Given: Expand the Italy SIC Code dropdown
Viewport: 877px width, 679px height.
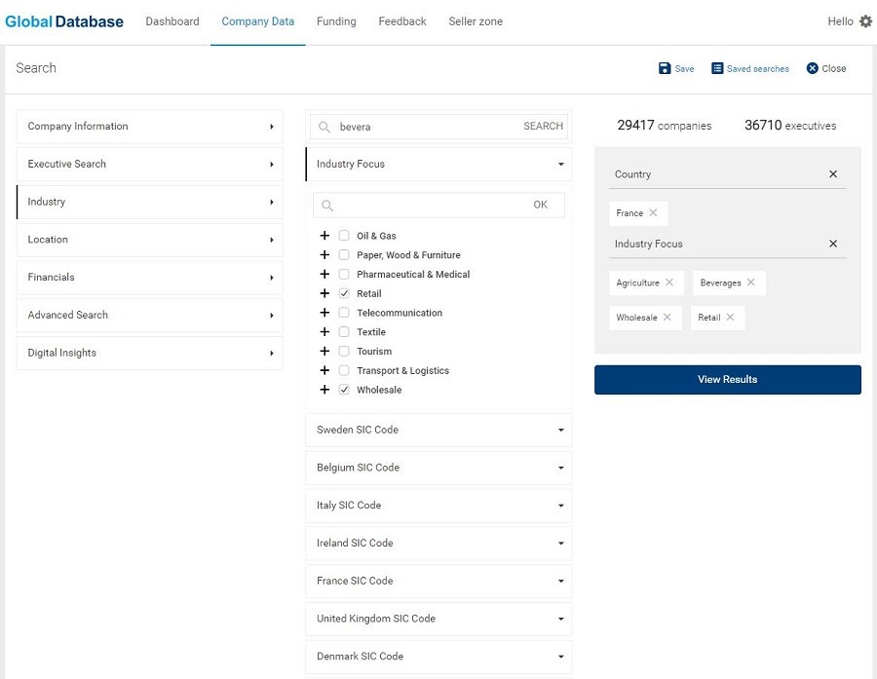Looking at the screenshot, I should (438, 506).
